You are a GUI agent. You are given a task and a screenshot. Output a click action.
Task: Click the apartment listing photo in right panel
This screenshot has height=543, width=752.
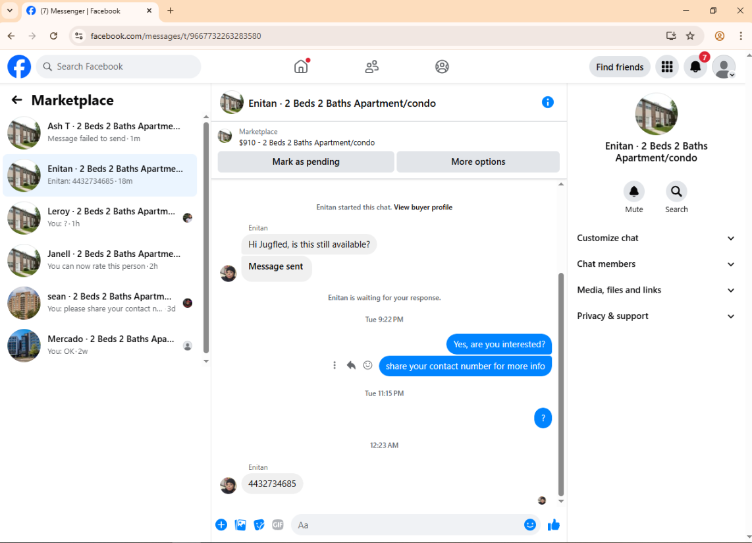pos(656,114)
